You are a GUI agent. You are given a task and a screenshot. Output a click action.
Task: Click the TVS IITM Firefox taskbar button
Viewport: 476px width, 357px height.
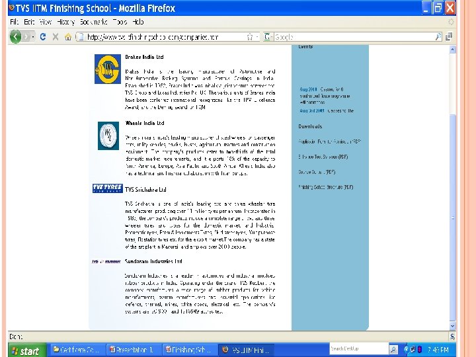click(246, 350)
